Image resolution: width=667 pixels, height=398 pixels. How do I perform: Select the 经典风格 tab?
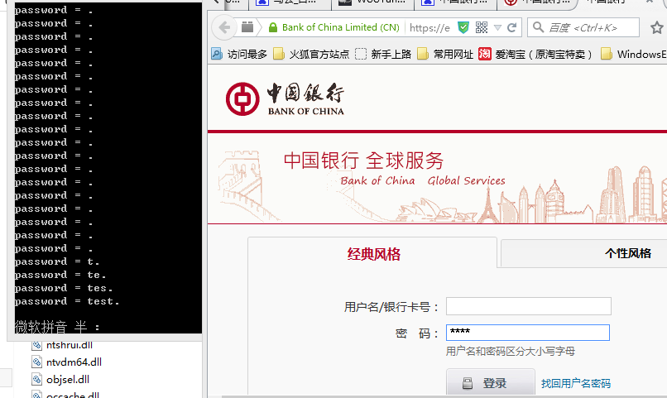coord(372,254)
